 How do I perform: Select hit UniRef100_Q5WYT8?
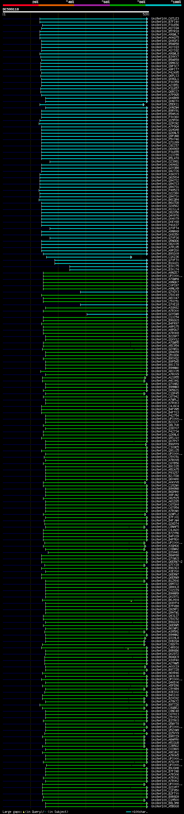165,724
